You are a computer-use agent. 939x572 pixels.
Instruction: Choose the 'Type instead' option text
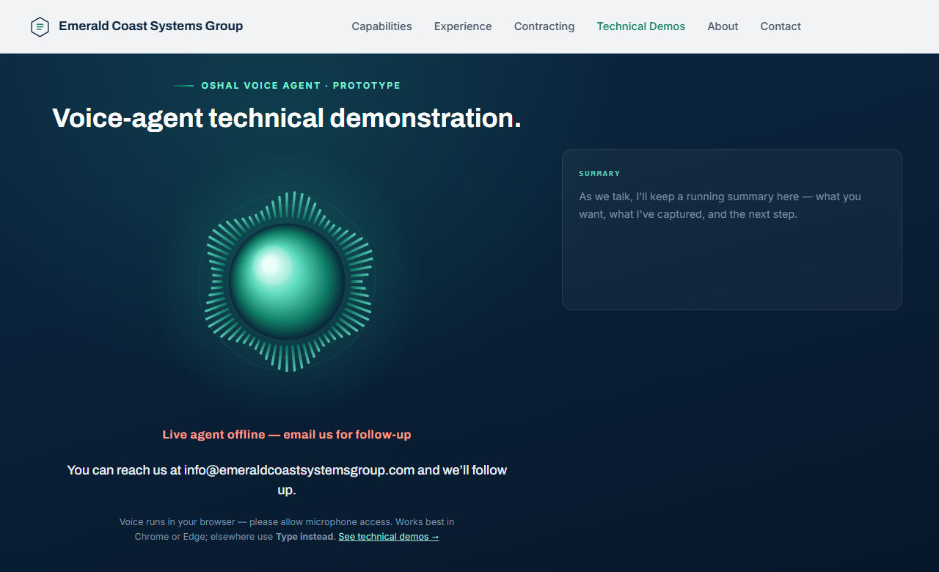coord(305,537)
